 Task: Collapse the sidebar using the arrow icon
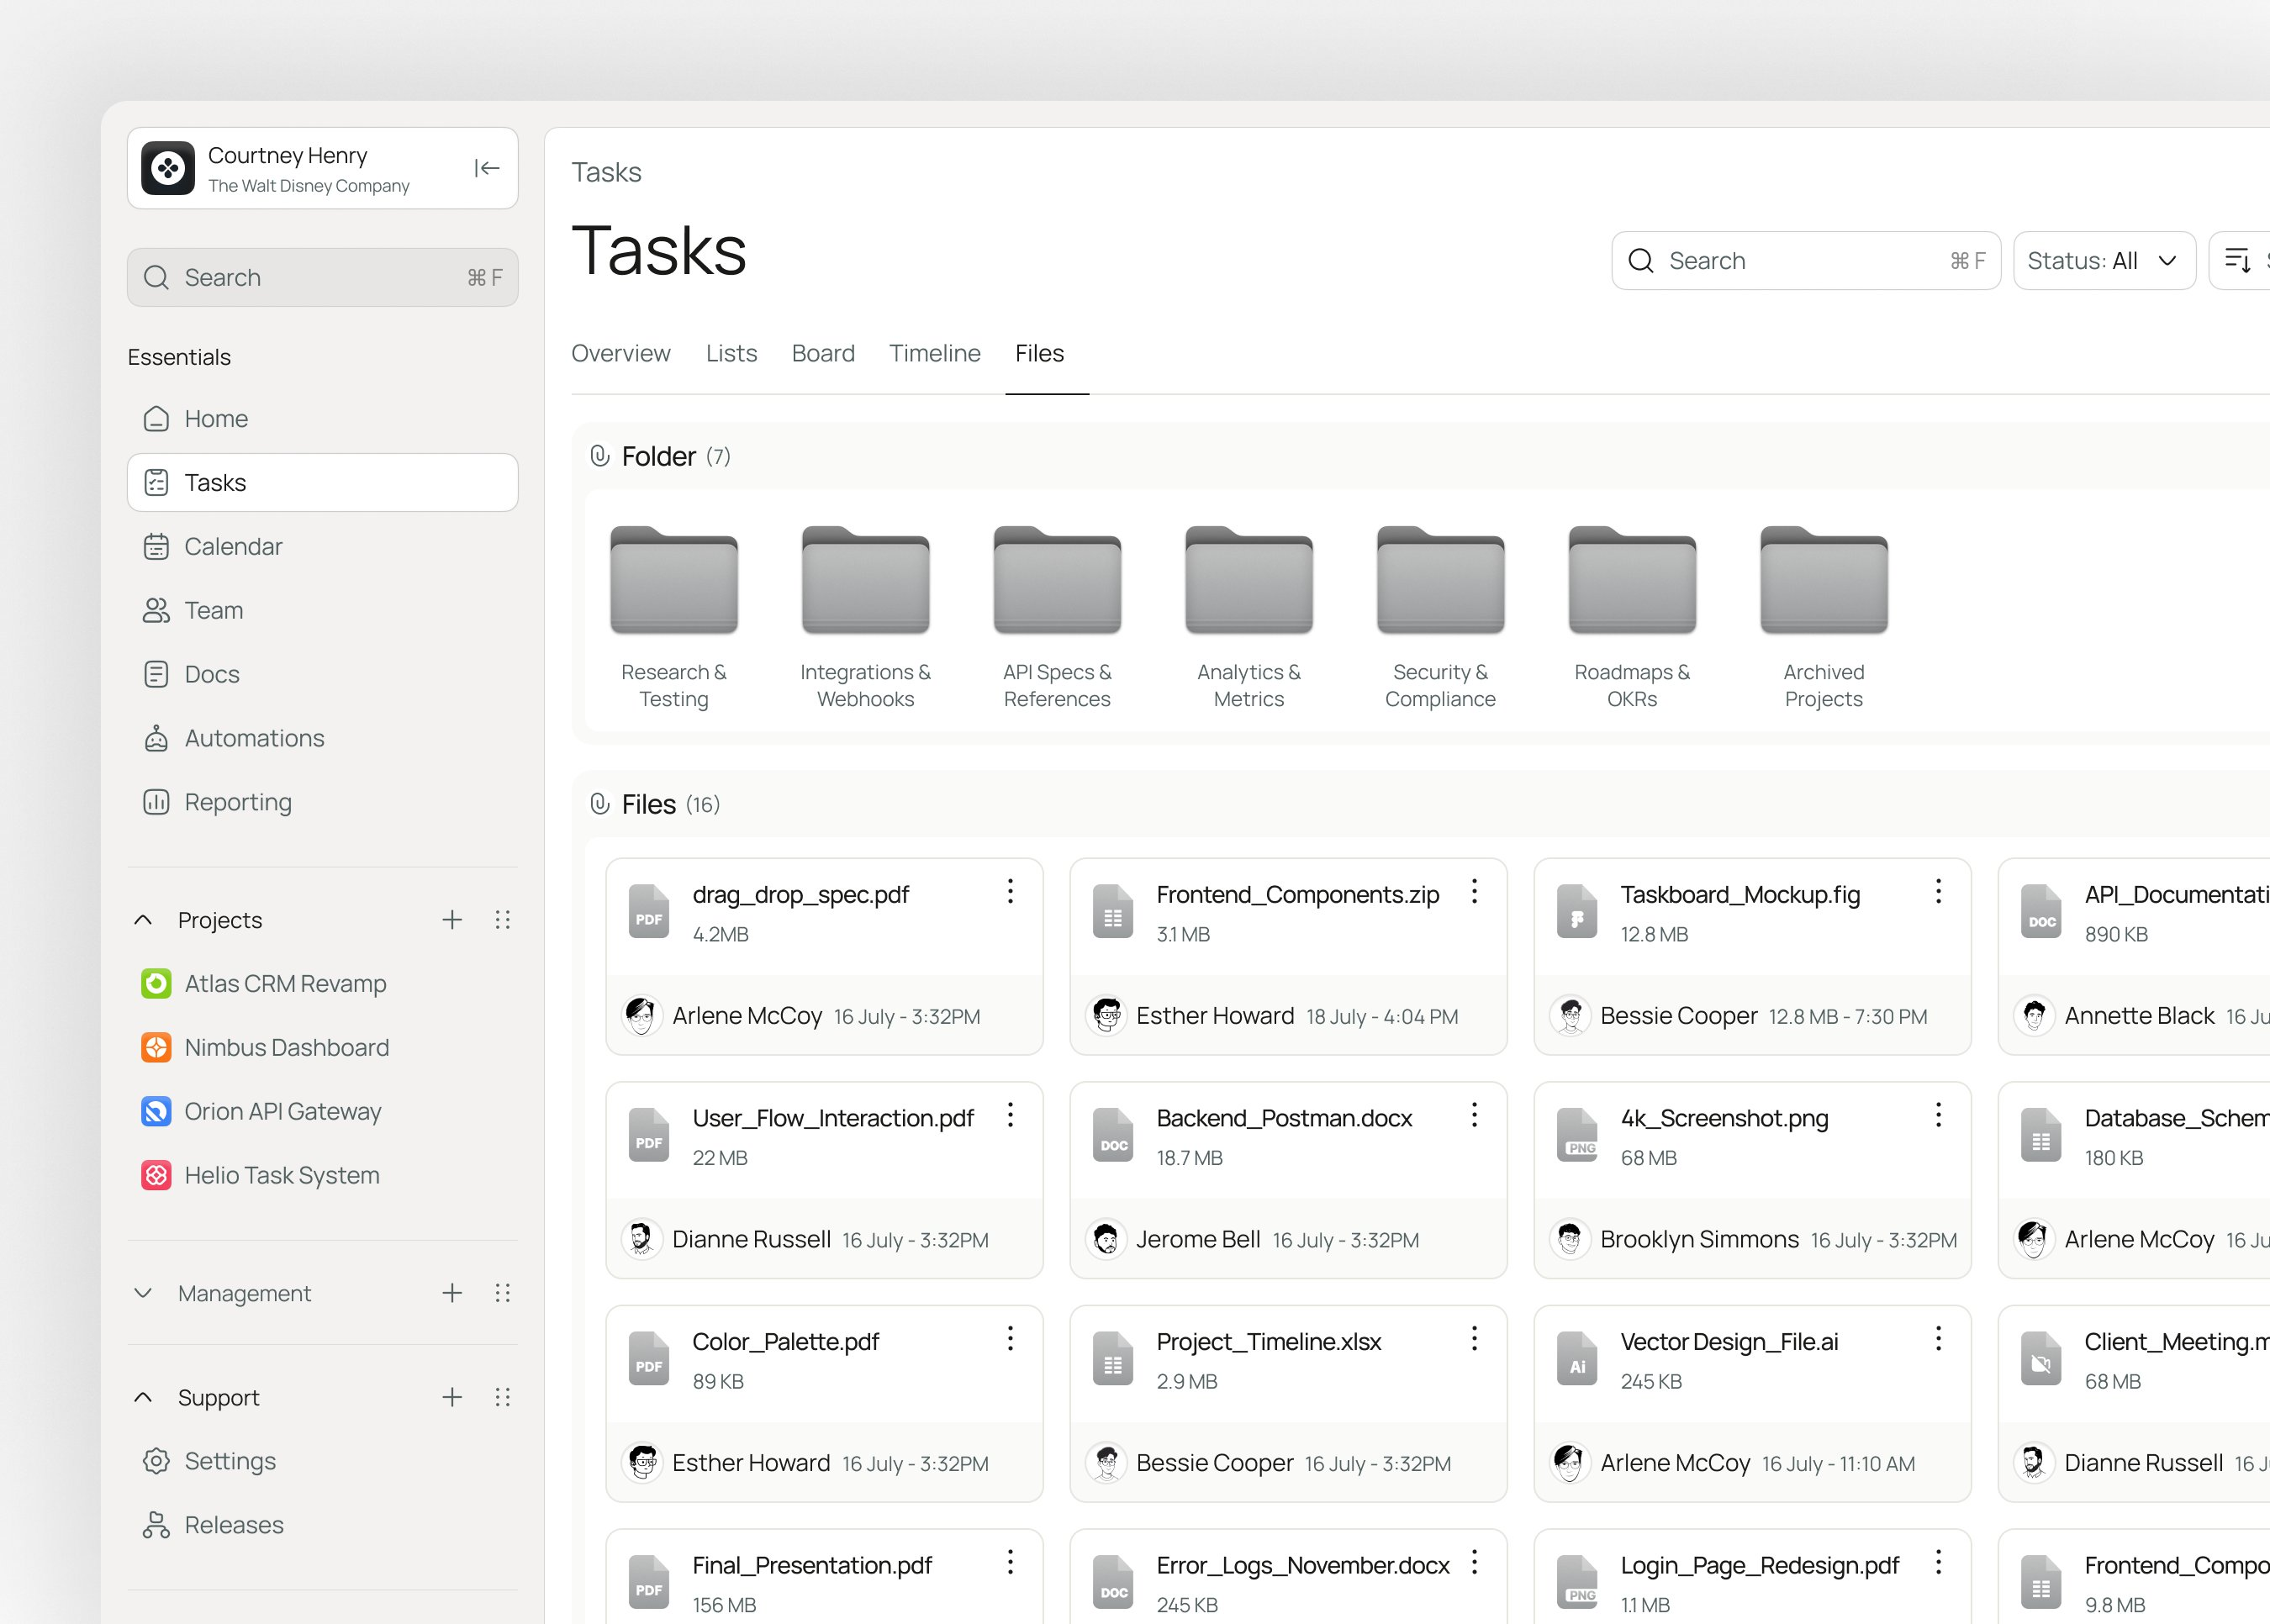pos(487,168)
